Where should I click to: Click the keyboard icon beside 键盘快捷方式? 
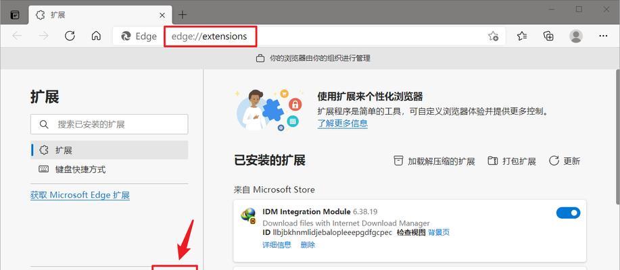point(43,169)
